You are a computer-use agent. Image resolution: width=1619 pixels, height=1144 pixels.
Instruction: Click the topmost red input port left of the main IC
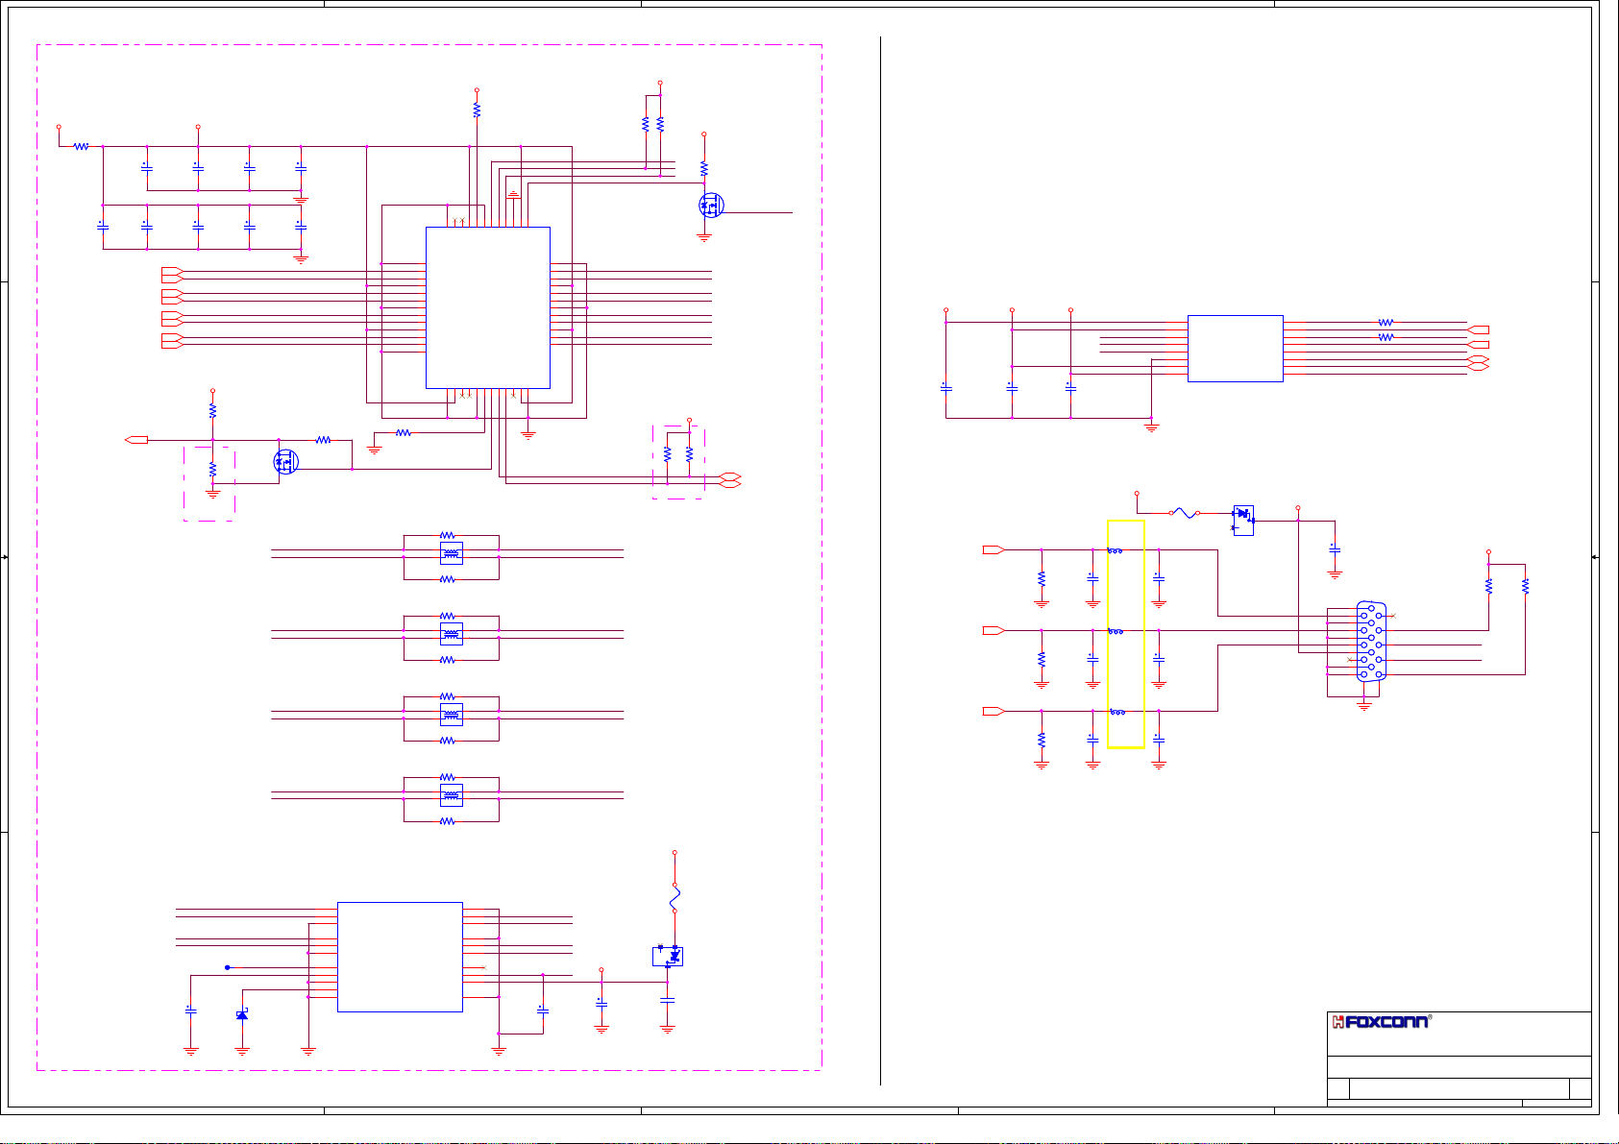(x=172, y=271)
